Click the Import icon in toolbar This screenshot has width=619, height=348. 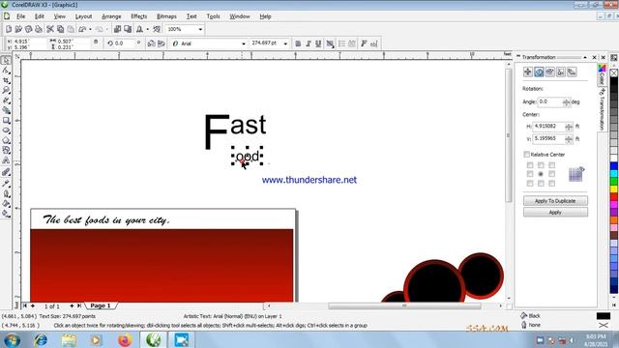117,29
